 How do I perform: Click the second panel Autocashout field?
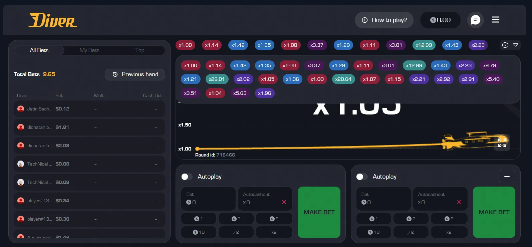pyautogui.click(x=440, y=199)
